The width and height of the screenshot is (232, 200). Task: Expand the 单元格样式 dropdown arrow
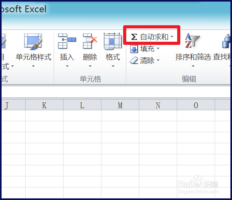point(33,66)
